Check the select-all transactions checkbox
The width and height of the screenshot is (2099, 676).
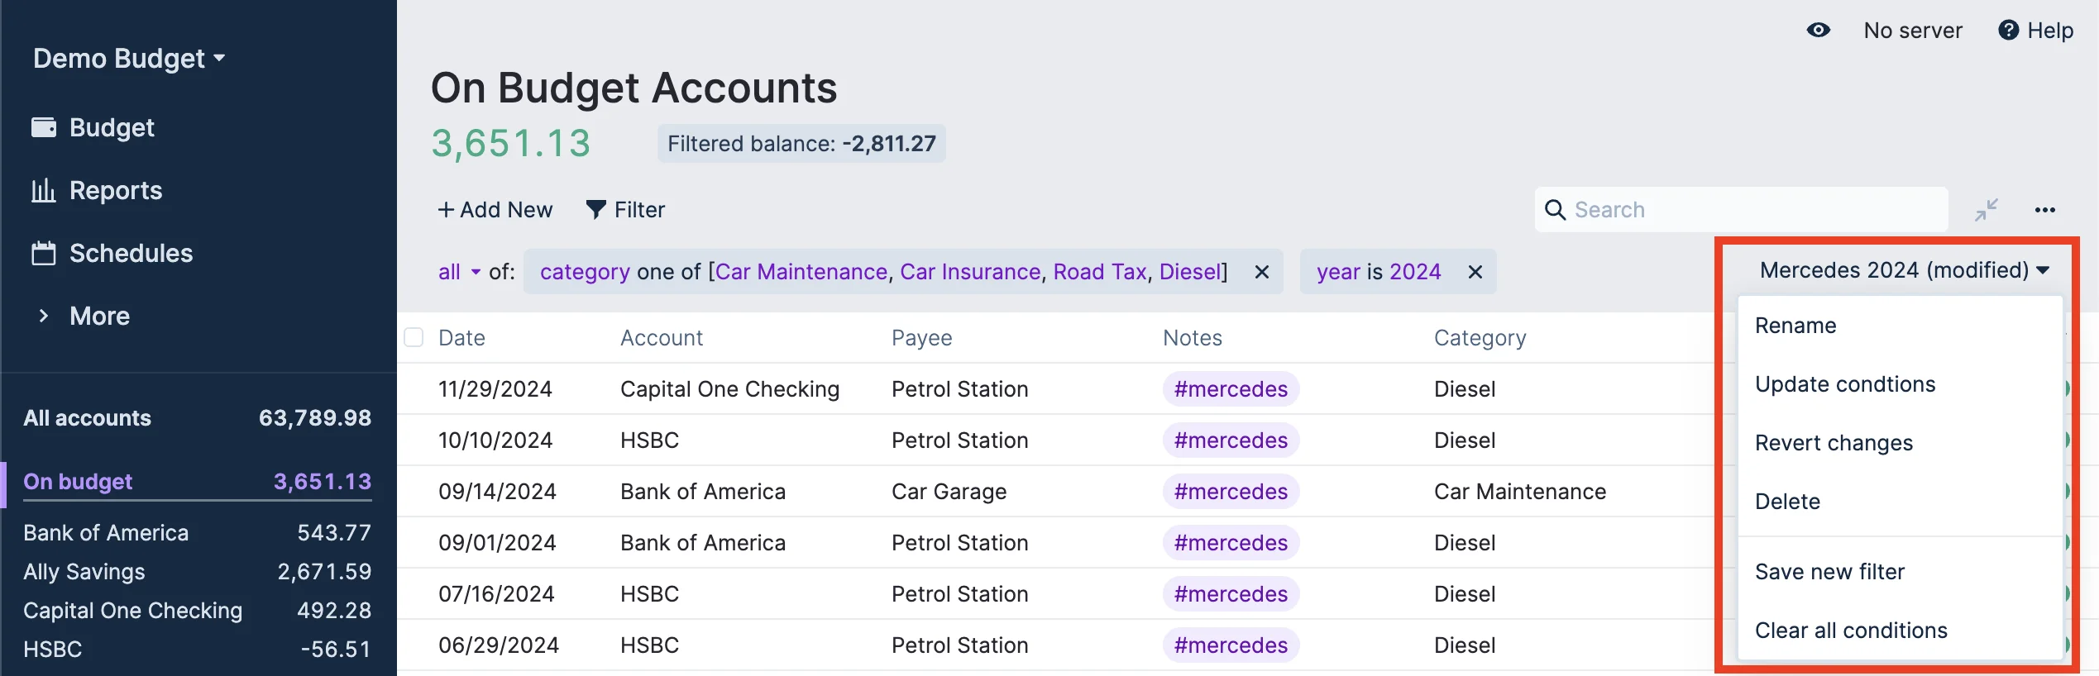414,337
